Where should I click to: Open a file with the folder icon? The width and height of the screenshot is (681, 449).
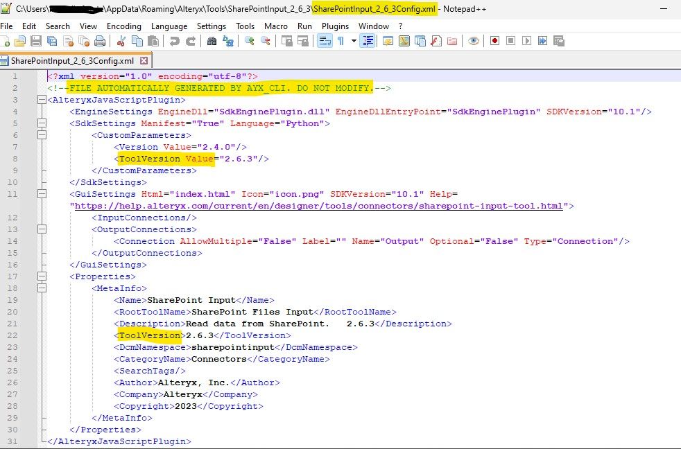click(x=20, y=41)
